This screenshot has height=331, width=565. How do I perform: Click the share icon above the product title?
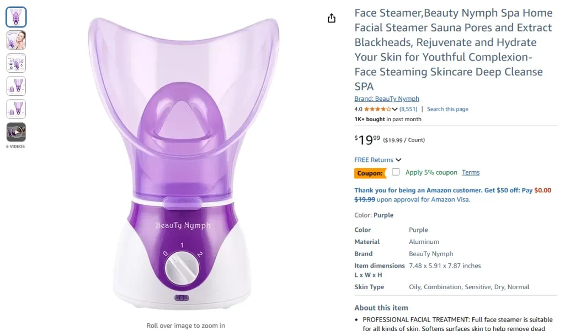pos(332,18)
